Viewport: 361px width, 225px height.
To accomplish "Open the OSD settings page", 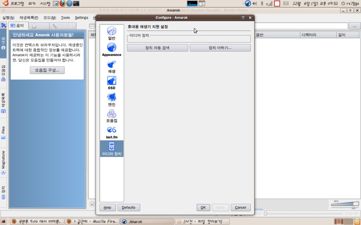I will tap(112, 83).
